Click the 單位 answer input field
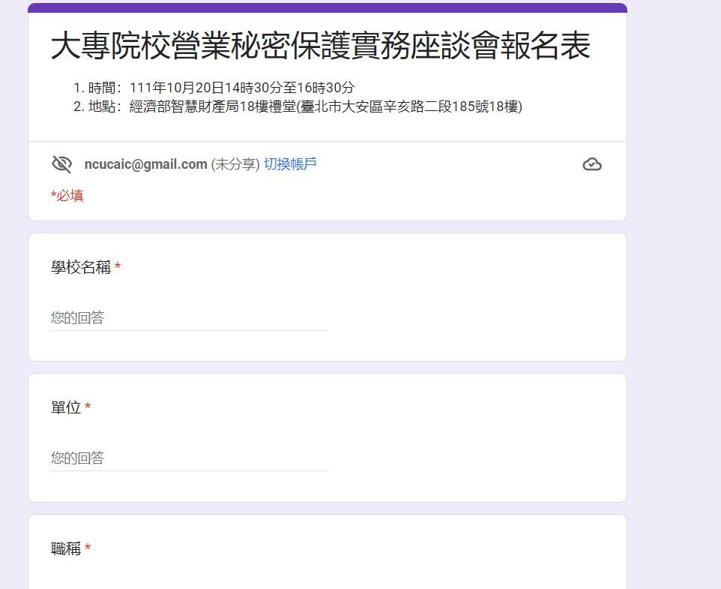Image resolution: width=721 pixels, height=589 pixels. coord(189,458)
